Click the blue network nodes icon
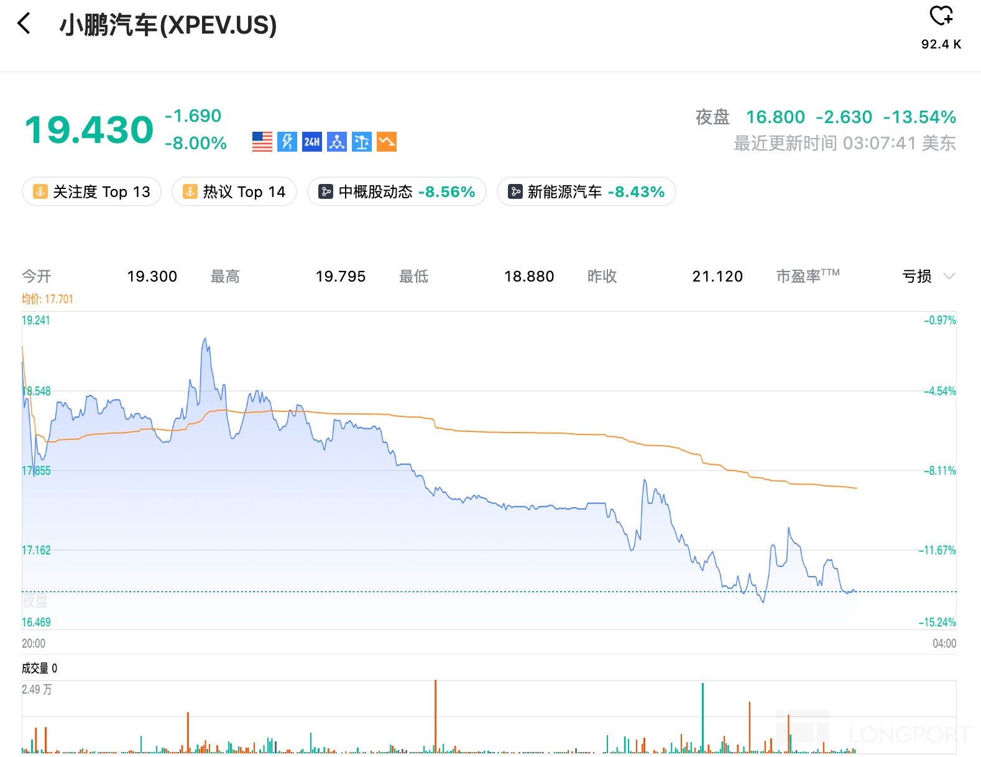The height and width of the screenshot is (757, 981). 337,142
